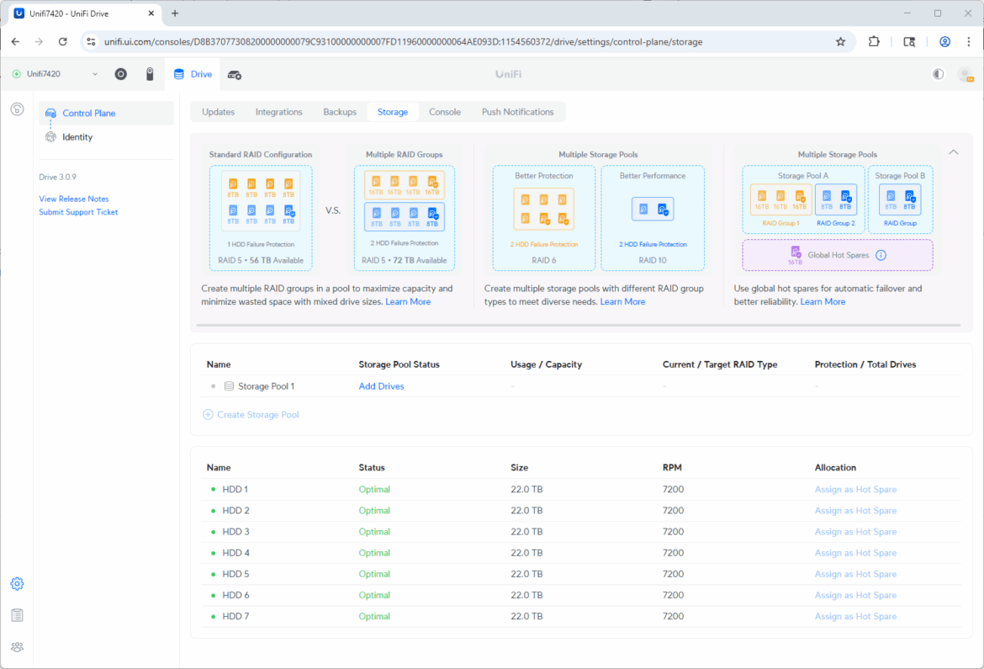Click the settings gear in left sidebar
This screenshot has height=669, width=984.
point(17,583)
